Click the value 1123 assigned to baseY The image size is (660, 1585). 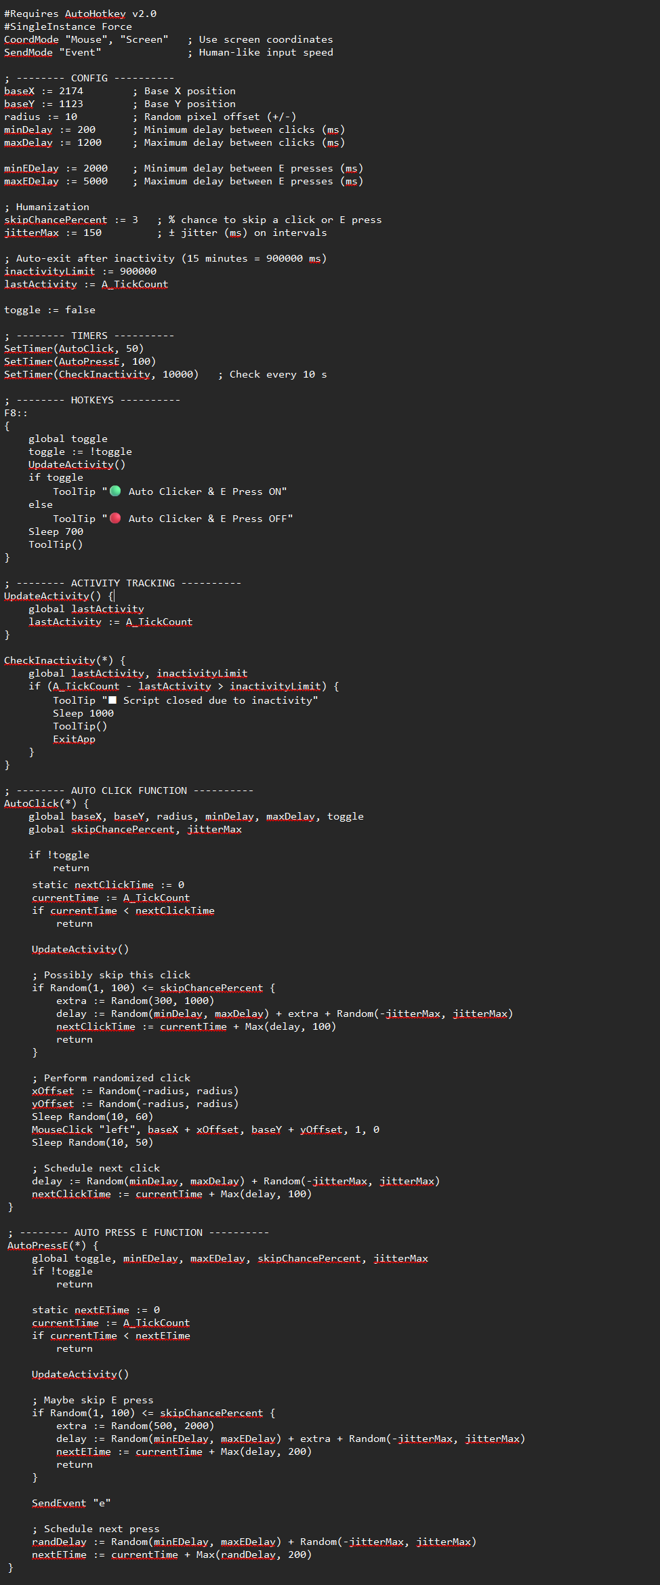tap(71, 104)
